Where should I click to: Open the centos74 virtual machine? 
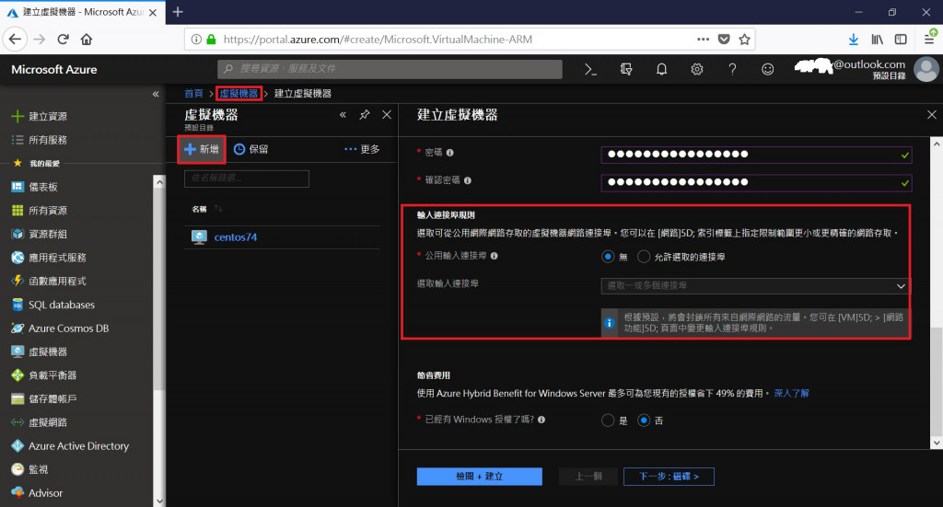point(235,237)
